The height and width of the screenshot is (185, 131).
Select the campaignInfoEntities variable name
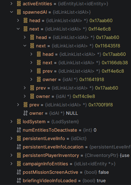pyautogui.click(x=45, y=164)
